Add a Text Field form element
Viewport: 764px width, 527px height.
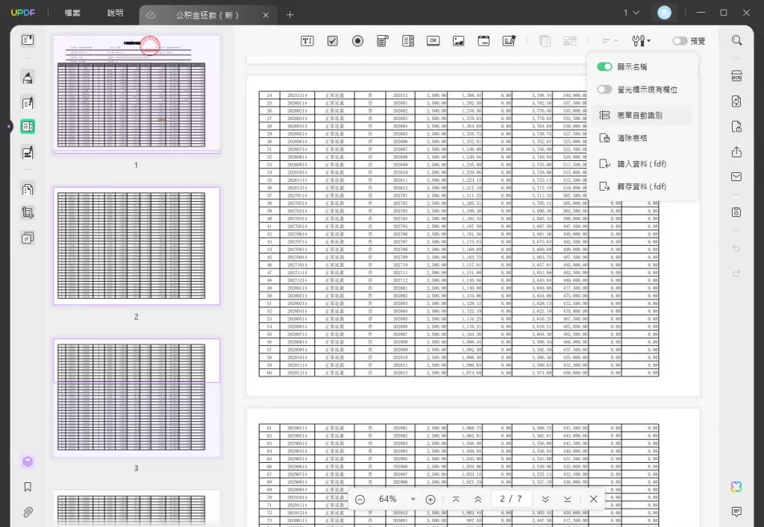[x=307, y=41]
